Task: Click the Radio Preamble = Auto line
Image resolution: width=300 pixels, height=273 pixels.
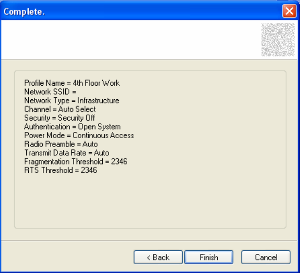Action: coord(61,144)
